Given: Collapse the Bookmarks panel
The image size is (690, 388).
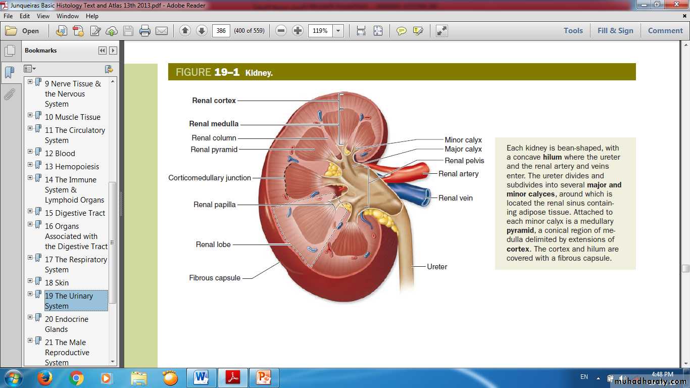Looking at the screenshot, I should click(103, 51).
